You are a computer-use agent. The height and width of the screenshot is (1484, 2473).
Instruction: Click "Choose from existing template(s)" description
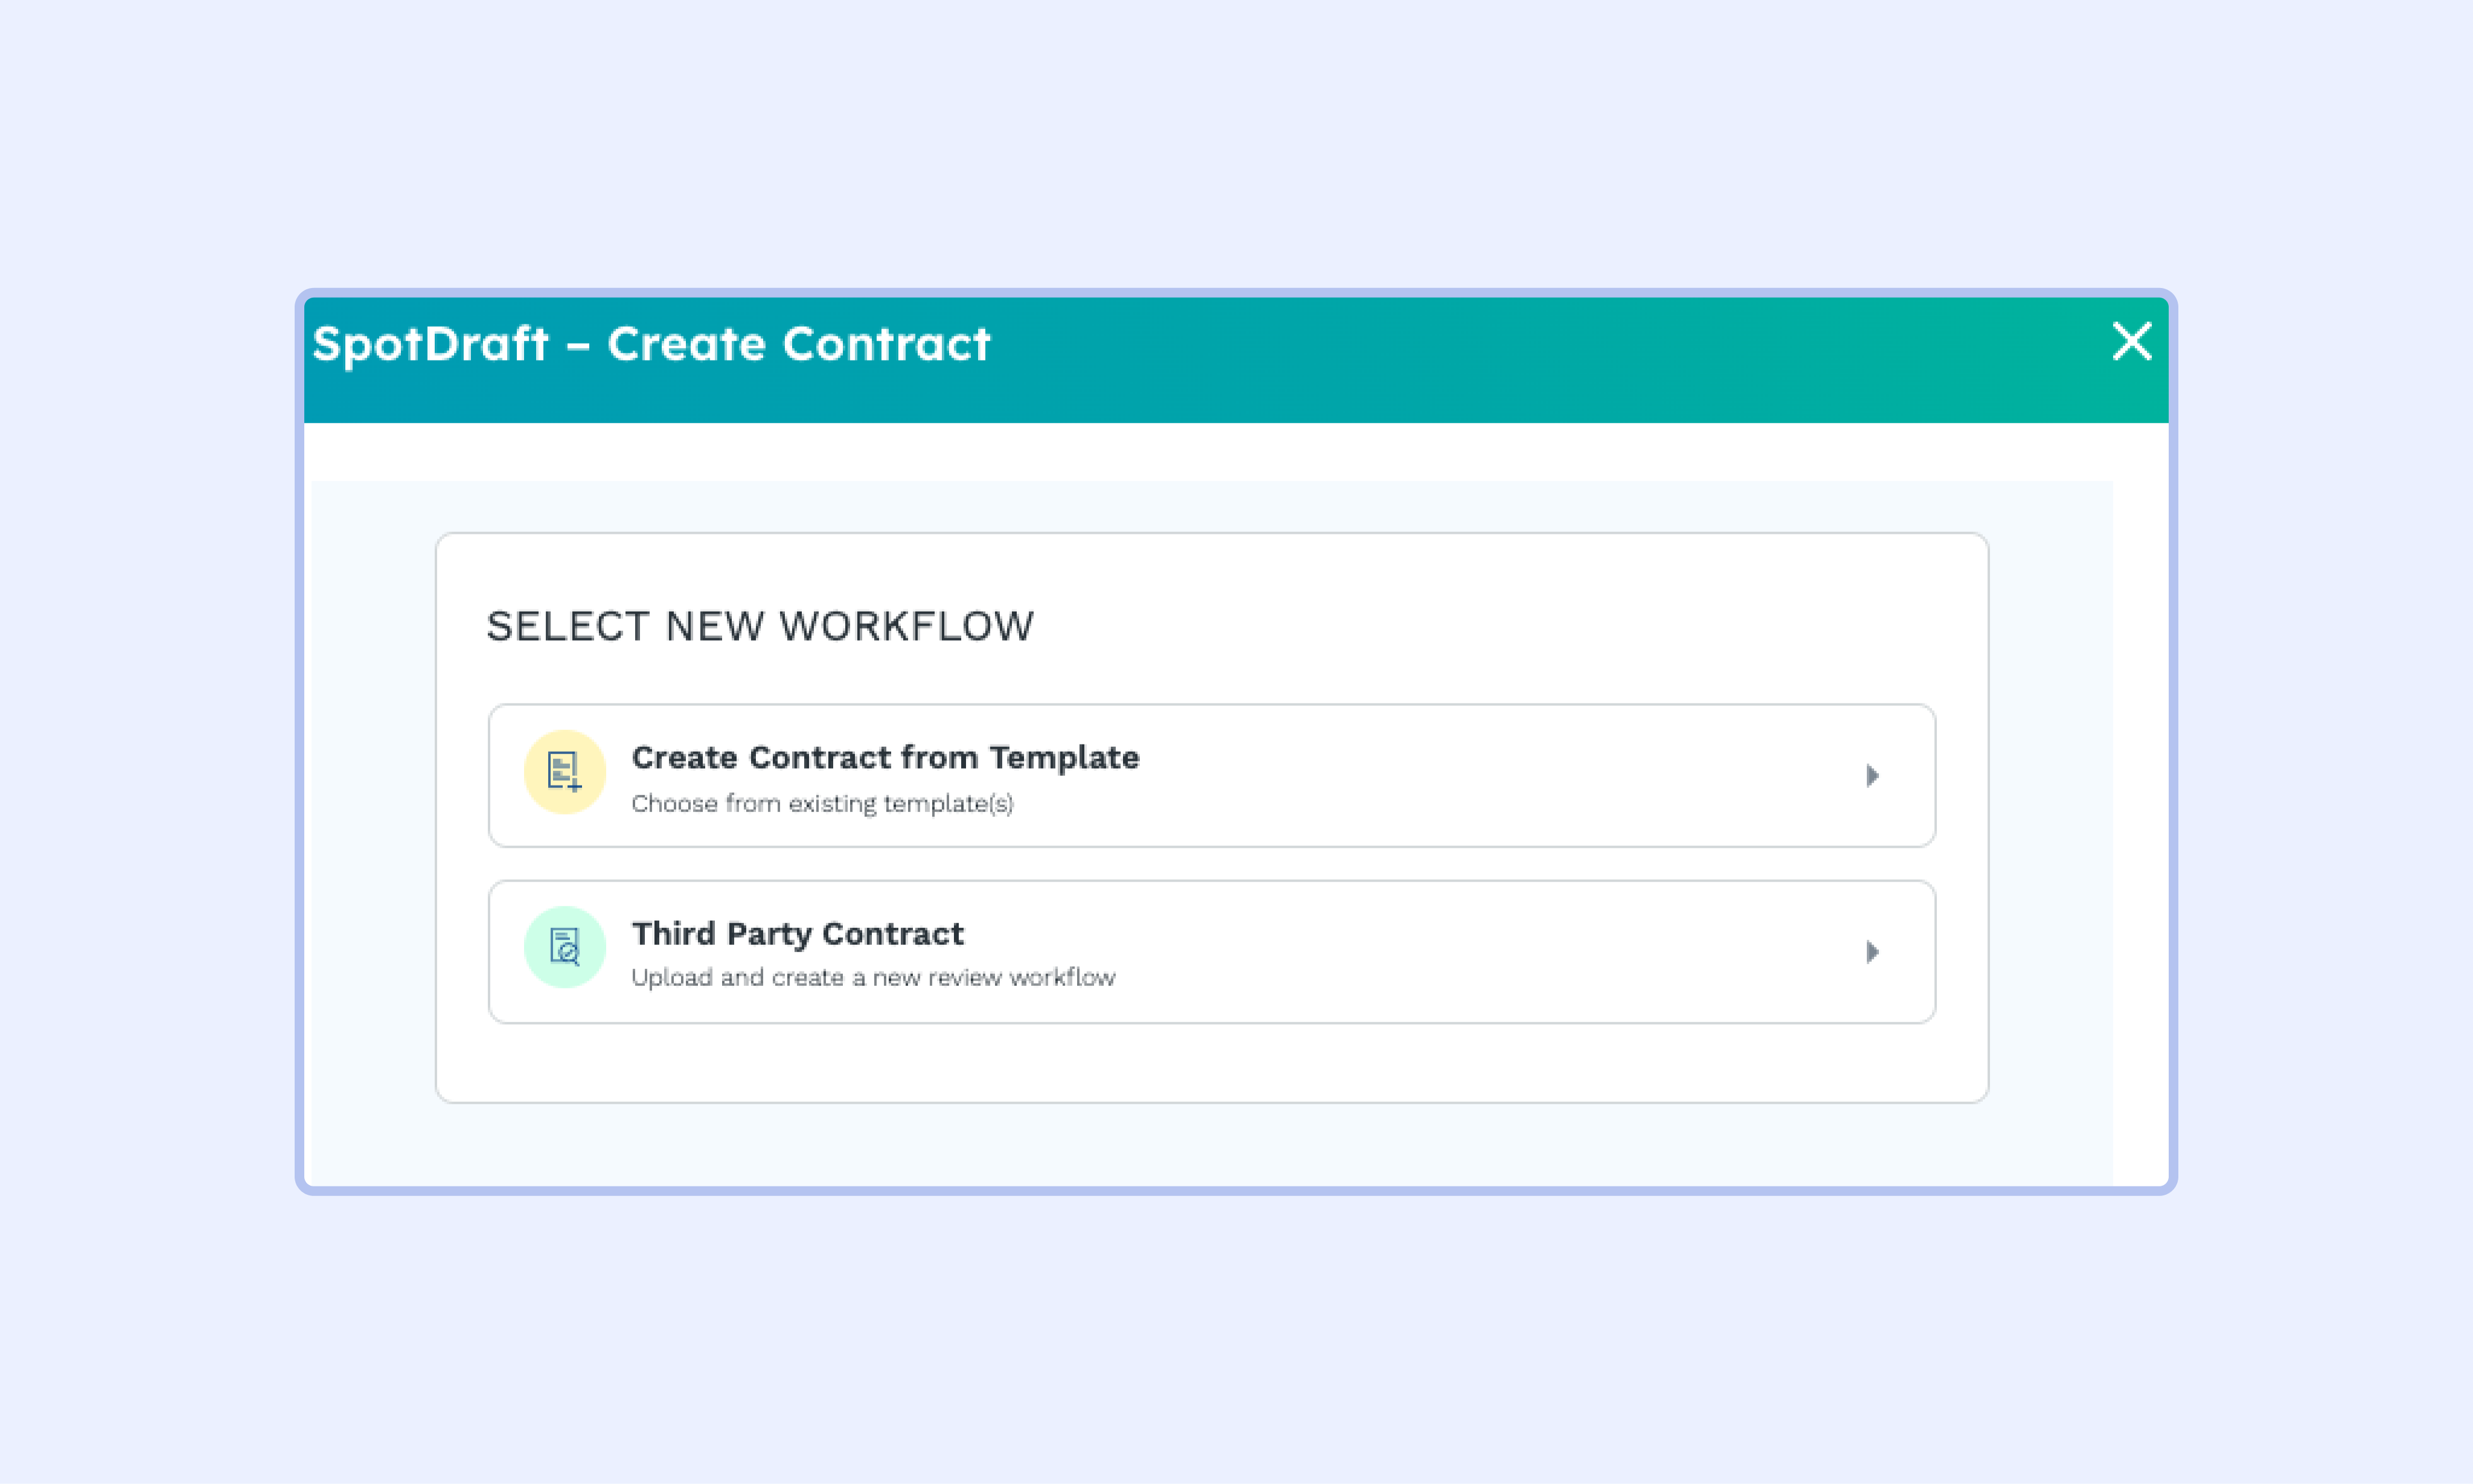(x=822, y=803)
